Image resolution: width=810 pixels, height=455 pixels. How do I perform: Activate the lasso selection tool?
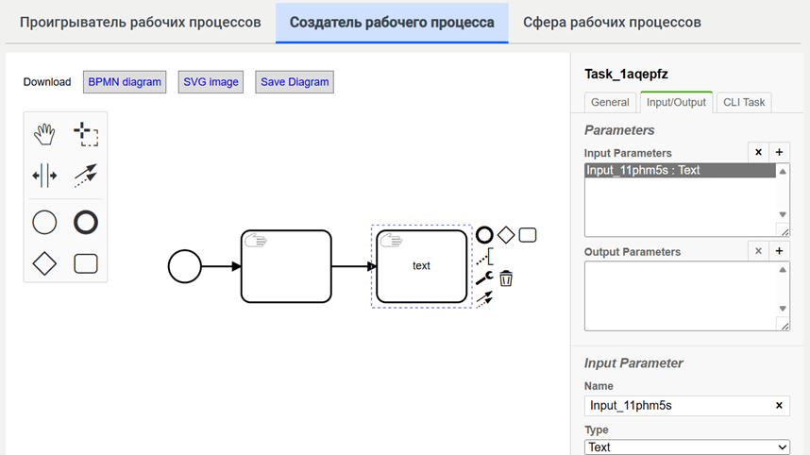click(86, 134)
